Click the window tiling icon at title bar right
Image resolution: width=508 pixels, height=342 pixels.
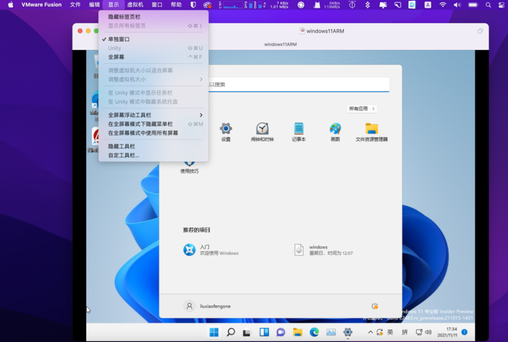[x=480, y=31]
